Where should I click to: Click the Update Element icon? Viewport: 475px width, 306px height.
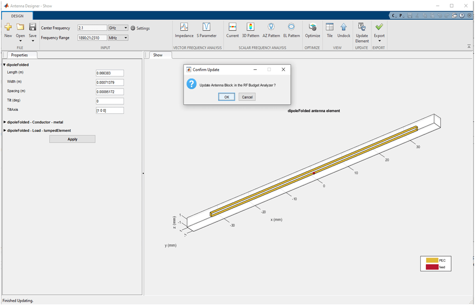pos(362,27)
